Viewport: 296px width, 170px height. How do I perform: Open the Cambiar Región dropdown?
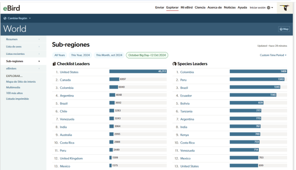coord(18,19)
